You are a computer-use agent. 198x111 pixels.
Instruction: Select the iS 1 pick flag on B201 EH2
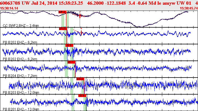[x=82, y=96]
